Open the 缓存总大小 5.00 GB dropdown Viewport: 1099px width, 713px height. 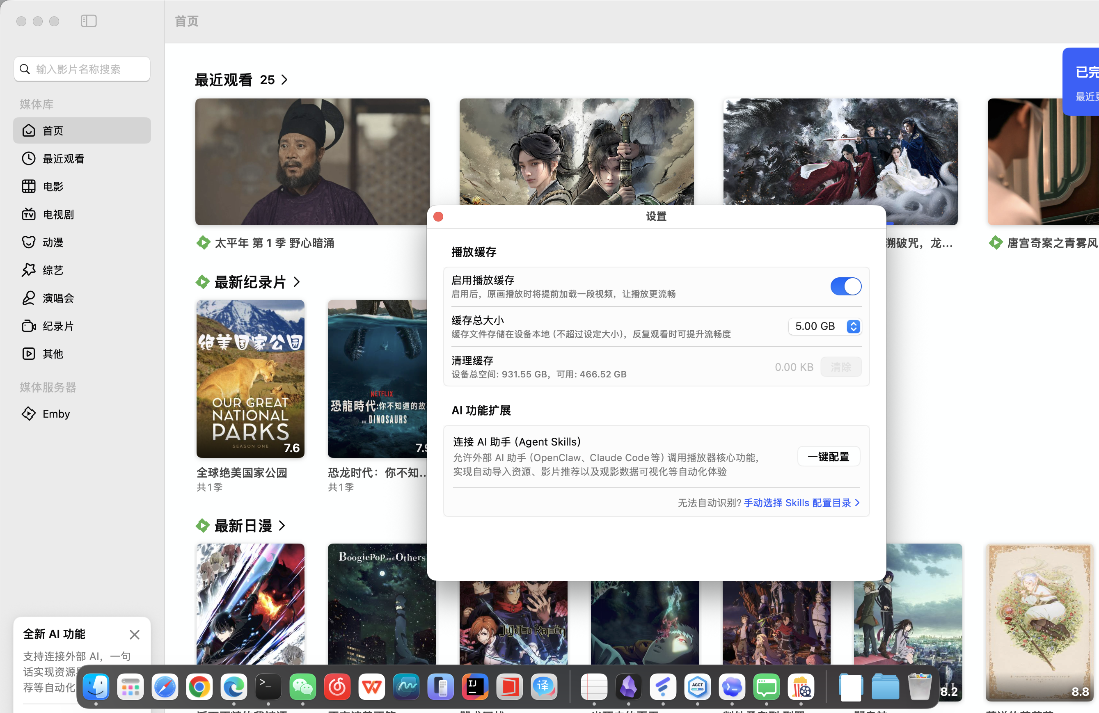point(825,326)
